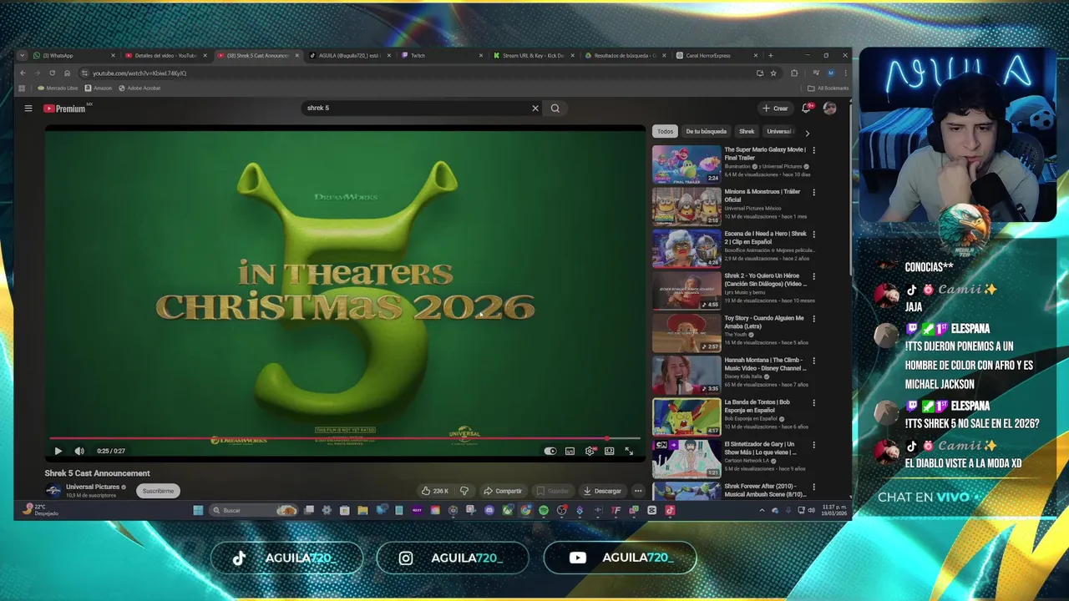Select the 'Shrek' filter chip
1069x601 pixels.
coord(747,131)
